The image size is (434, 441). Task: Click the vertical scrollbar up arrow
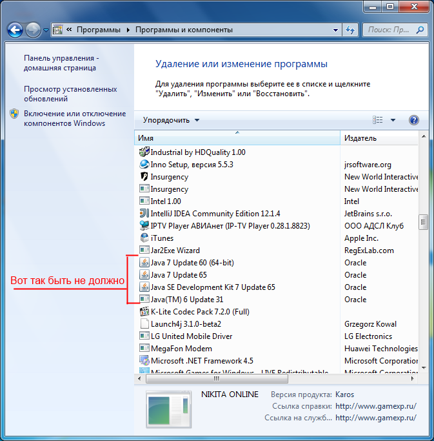pyautogui.click(x=424, y=136)
